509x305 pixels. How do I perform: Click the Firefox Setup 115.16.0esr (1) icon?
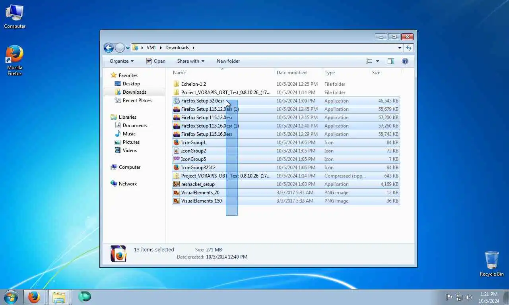(177, 126)
